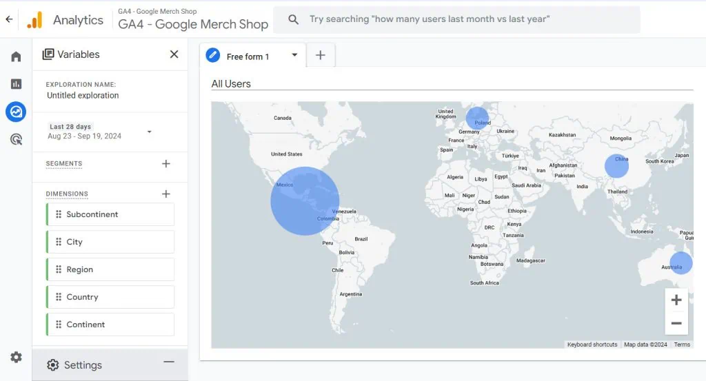Viewport: 706px width, 381px height.
Task: Open Admin gear icon in sidebar
Action: tap(17, 357)
